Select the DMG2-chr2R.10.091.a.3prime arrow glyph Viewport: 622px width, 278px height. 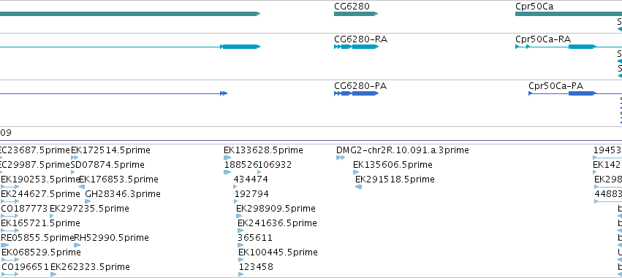[x=341, y=158]
